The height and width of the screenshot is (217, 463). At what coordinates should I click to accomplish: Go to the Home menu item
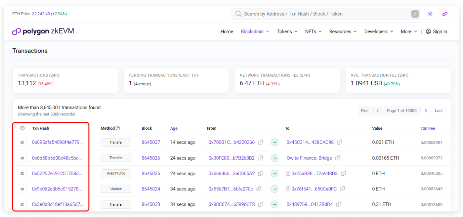point(227,31)
